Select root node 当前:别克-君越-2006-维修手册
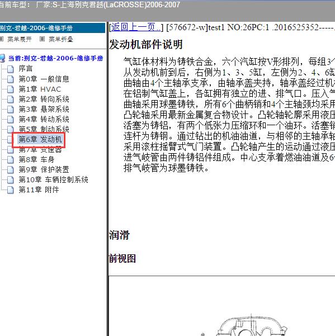Screen dimensions: 335x336 point(55,58)
